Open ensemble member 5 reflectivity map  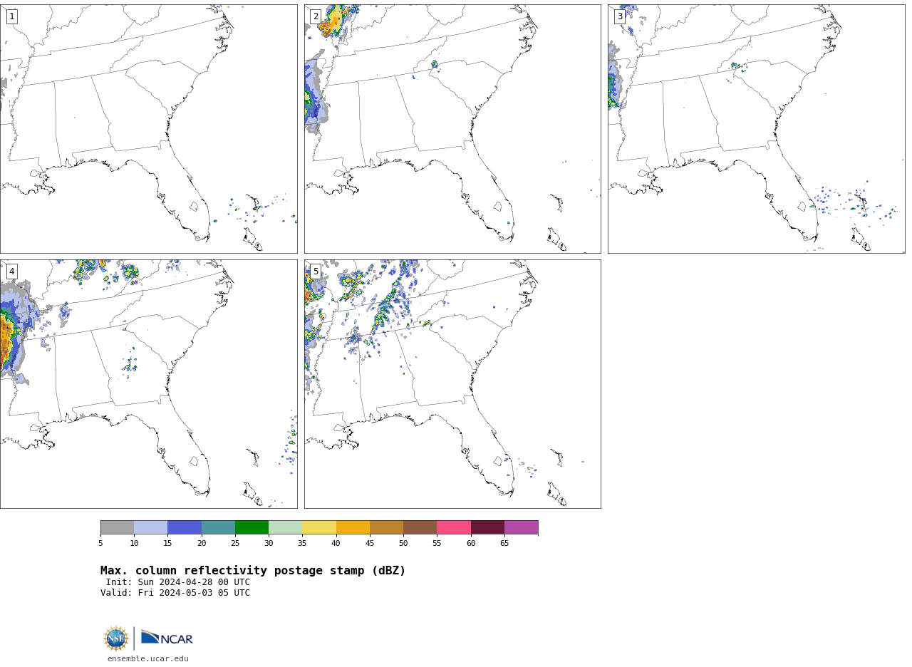[x=452, y=384]
